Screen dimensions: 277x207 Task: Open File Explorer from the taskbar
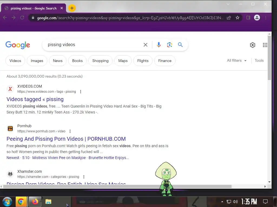pos(48,202)
